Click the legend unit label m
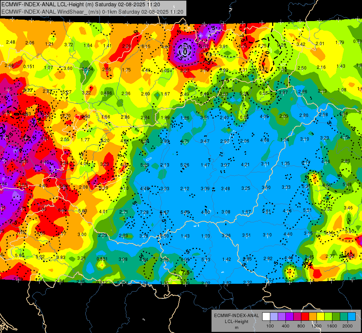 coord(236,328)
